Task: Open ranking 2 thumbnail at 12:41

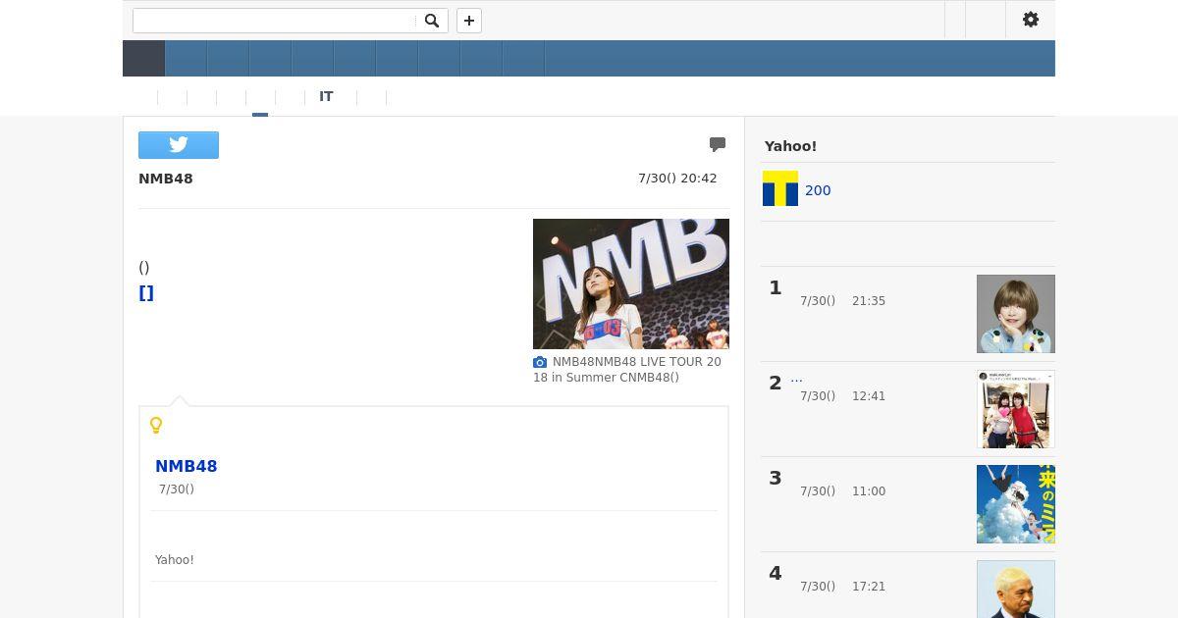Action: coord(1016,409)
